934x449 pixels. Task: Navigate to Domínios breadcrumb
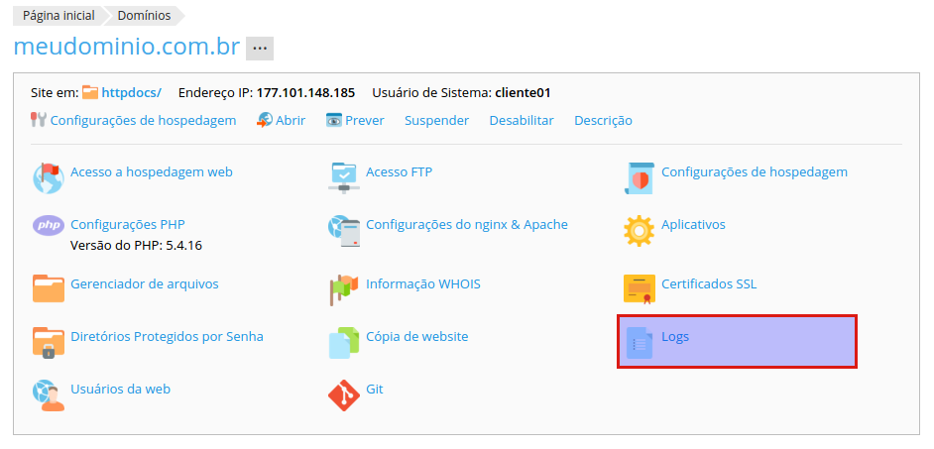[x=144, y=16]
